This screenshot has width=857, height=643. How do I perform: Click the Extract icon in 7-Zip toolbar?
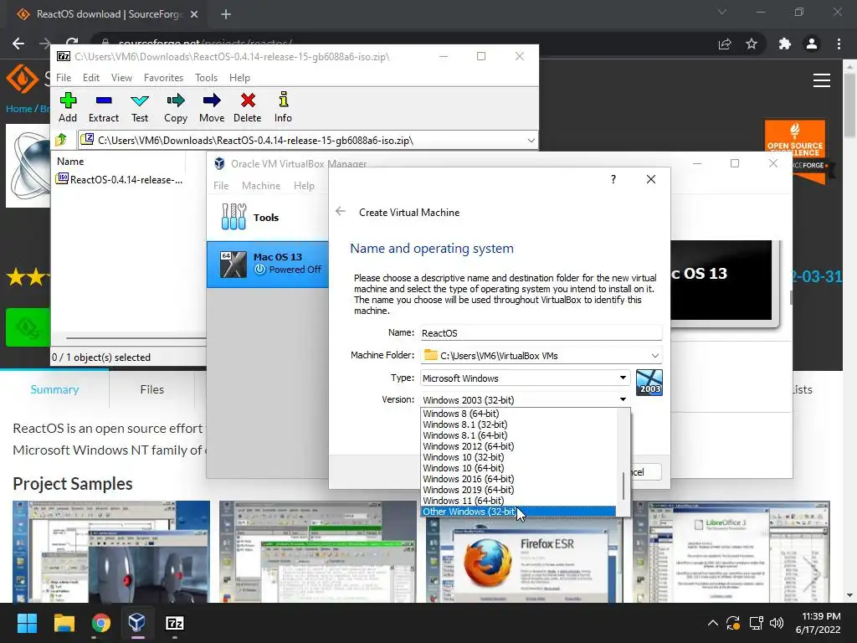[x=103, y=107]
